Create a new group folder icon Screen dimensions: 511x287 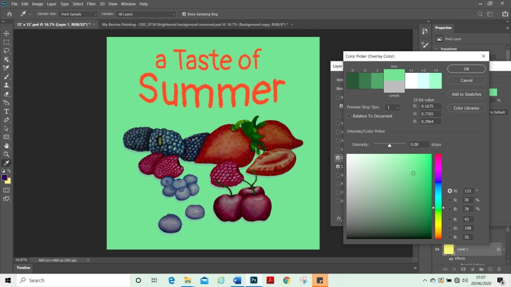pos(481,269)
